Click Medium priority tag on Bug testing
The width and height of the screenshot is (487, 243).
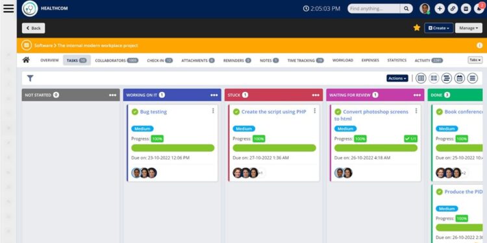(x=142, y=129)
